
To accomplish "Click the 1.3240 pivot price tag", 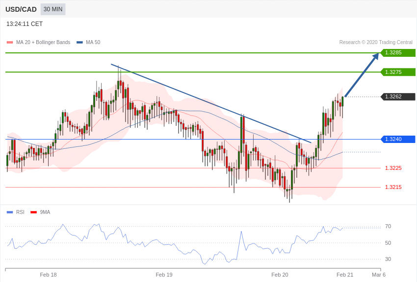I will click(x=398, y=139).
